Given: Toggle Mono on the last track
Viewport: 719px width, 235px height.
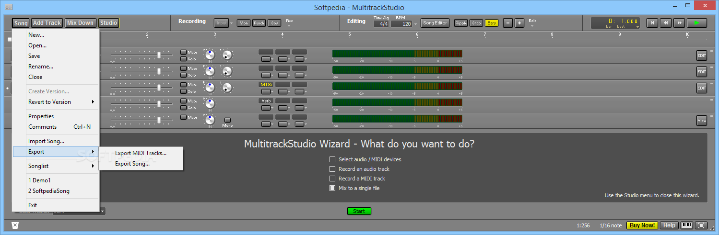Looking at the screenshot, I should click(227, 120).
